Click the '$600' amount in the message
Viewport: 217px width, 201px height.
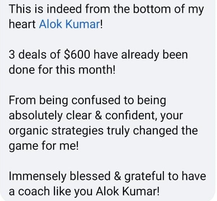[x=77, y=55]
